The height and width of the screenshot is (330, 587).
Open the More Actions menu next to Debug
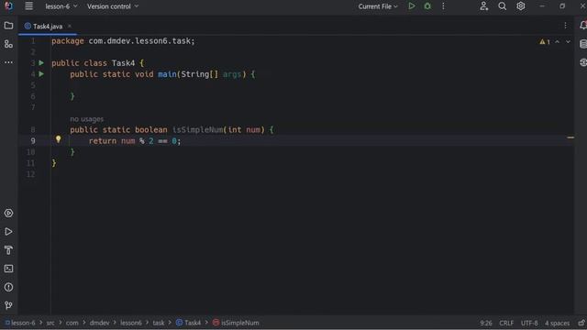[443, 6]
